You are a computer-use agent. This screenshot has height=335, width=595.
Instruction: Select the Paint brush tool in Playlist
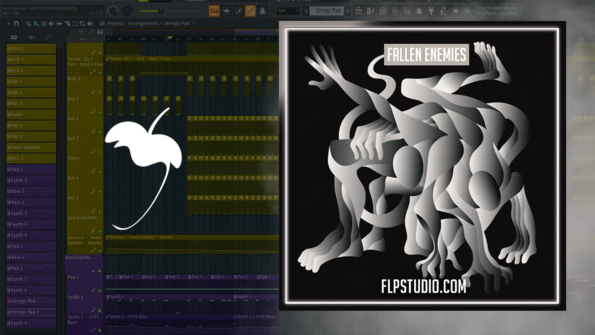[x=36, y=23]
